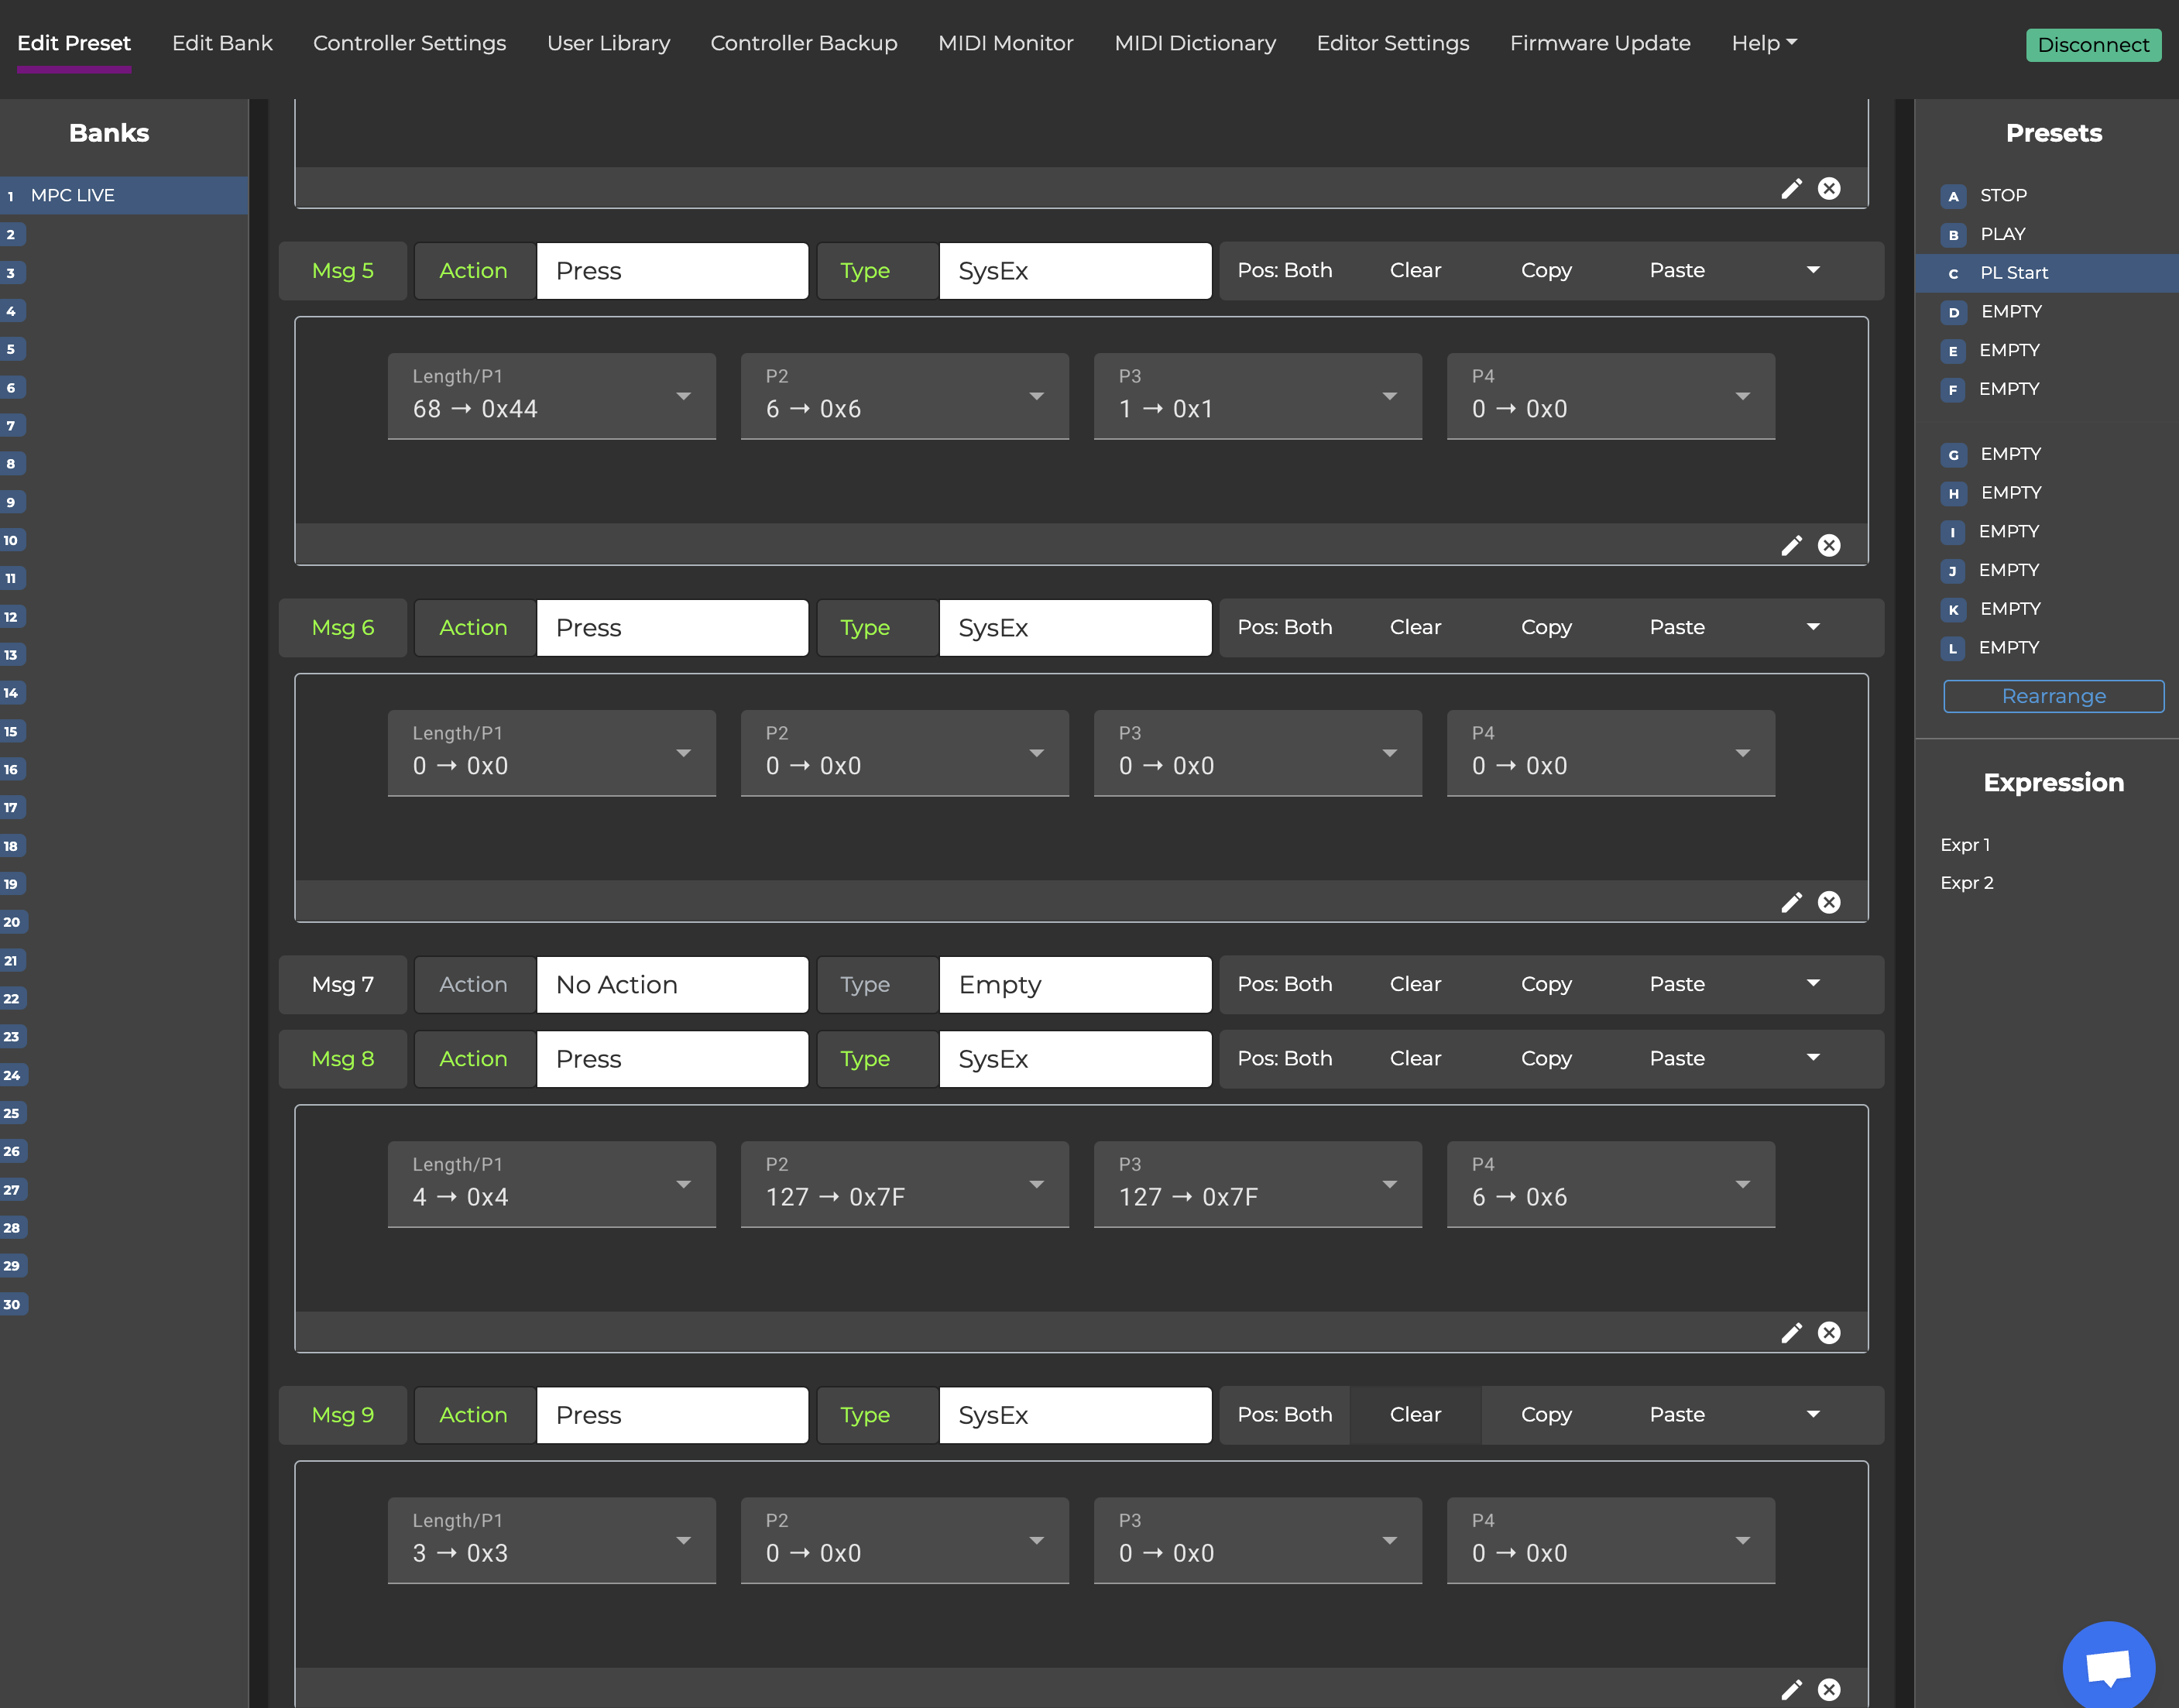The width and height of the screenshot is (2179, 1708).
Task: Toggle Pos: Both on Msg 9
Action: click(1284, 1415)
